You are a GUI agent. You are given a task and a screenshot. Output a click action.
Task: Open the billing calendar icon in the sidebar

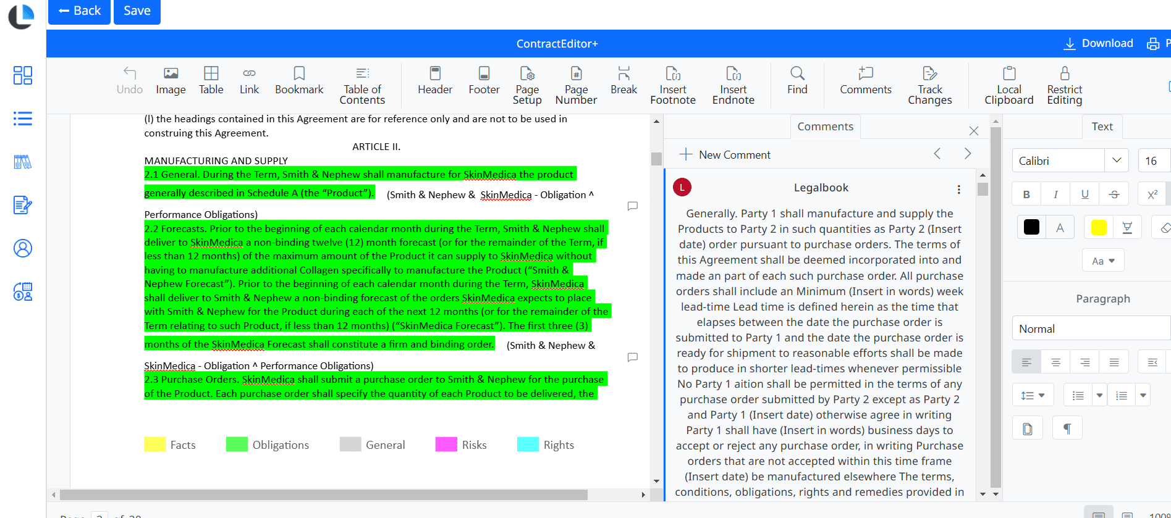(x=23, y=291)
